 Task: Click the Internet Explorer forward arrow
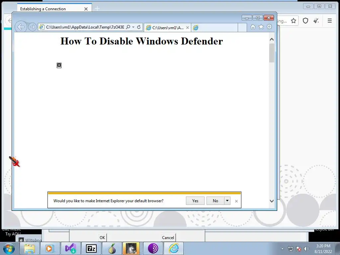tap(32, 27)
